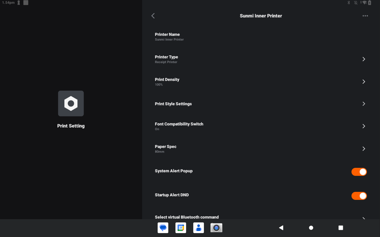Viewport: 380px width, 237px height.
Task: Open the three-dot more options menu
Action: tap(365, 16)
